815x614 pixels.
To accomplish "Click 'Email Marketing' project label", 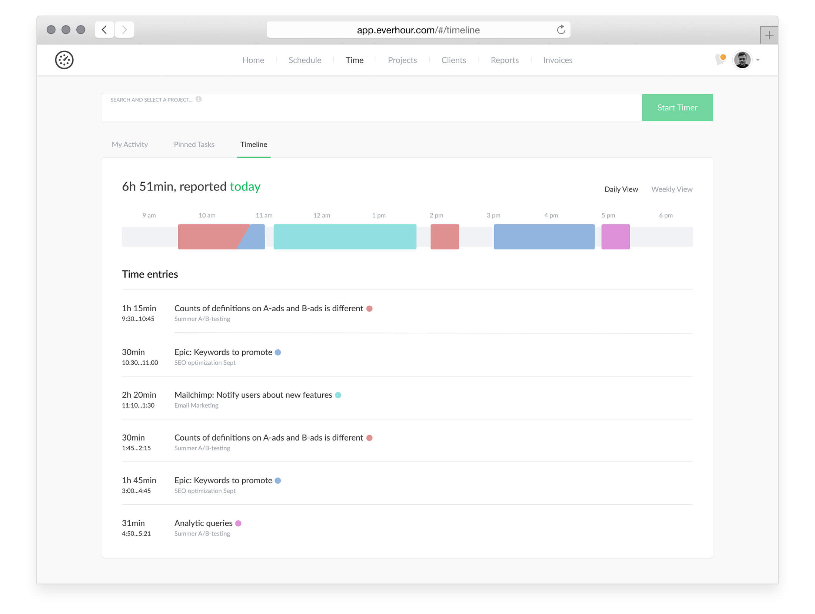I will [196, 405].
